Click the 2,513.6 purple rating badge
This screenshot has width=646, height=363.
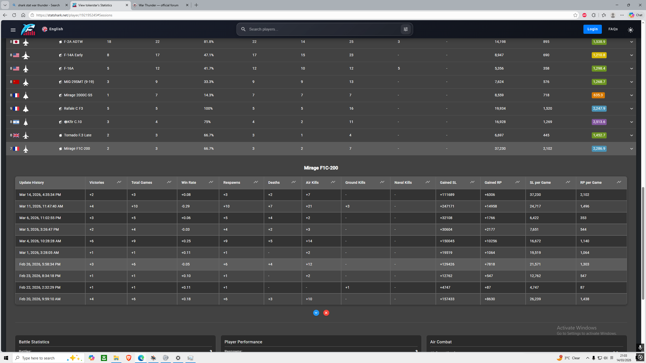(x=599, y=122)
